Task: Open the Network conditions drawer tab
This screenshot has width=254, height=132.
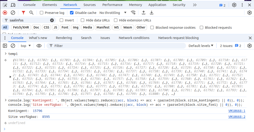Action: tap(134, 38)
